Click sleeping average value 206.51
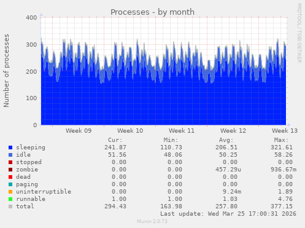The height and width of the screenshot is (228, 305). [226, 147]
